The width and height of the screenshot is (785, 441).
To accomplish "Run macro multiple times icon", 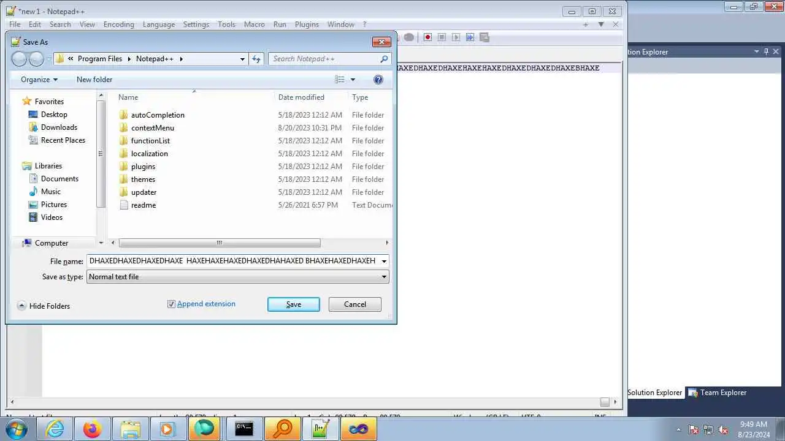I will click(x=470, y=37).
